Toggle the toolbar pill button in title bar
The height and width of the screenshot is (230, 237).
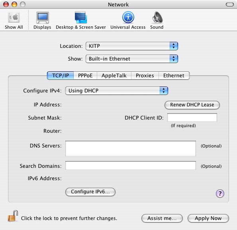230,4
